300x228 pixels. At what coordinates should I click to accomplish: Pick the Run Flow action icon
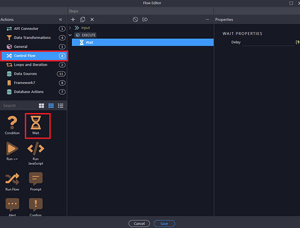(x=12, y=182)
